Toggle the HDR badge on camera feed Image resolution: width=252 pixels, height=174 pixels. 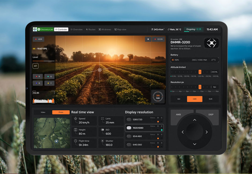point(39,39)
